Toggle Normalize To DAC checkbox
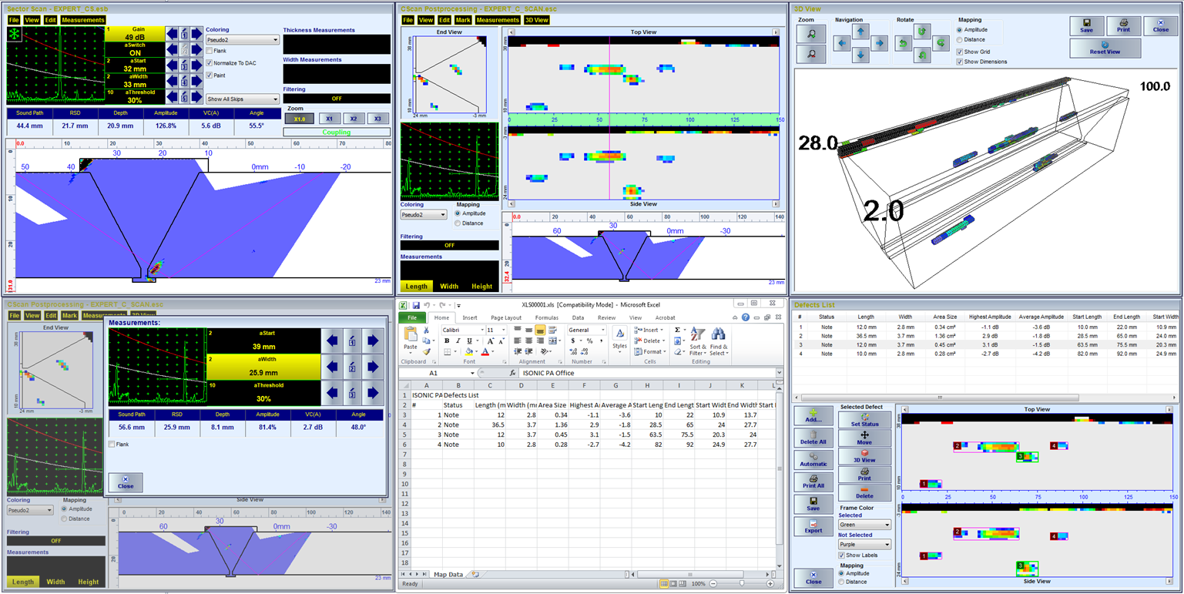This screenshot has height=594, width=1184. click(210, 62)
